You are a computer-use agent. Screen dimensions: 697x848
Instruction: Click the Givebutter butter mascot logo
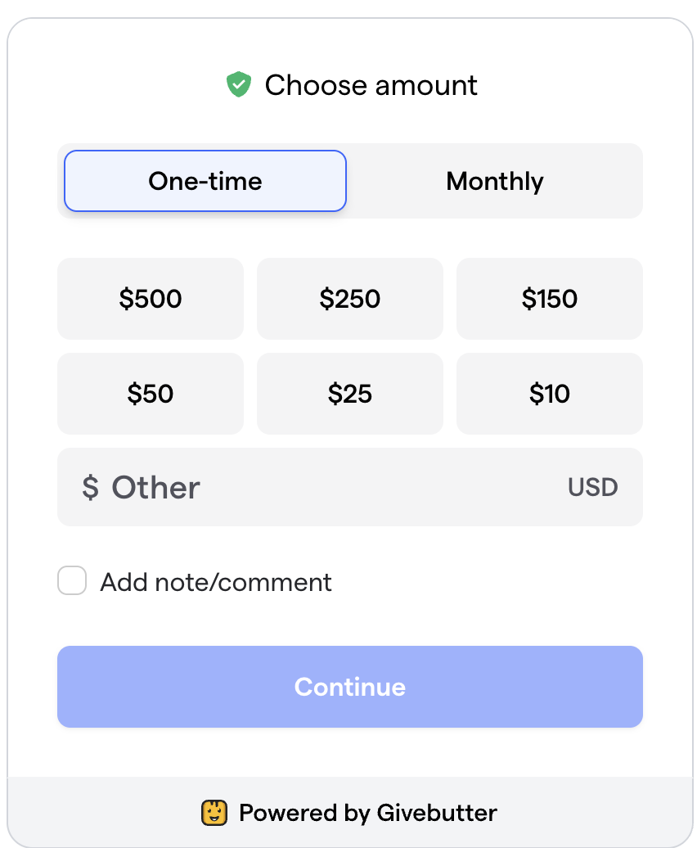pyautogui.click(x=214, y=813)
